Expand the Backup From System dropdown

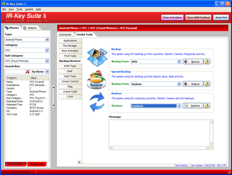179,84
